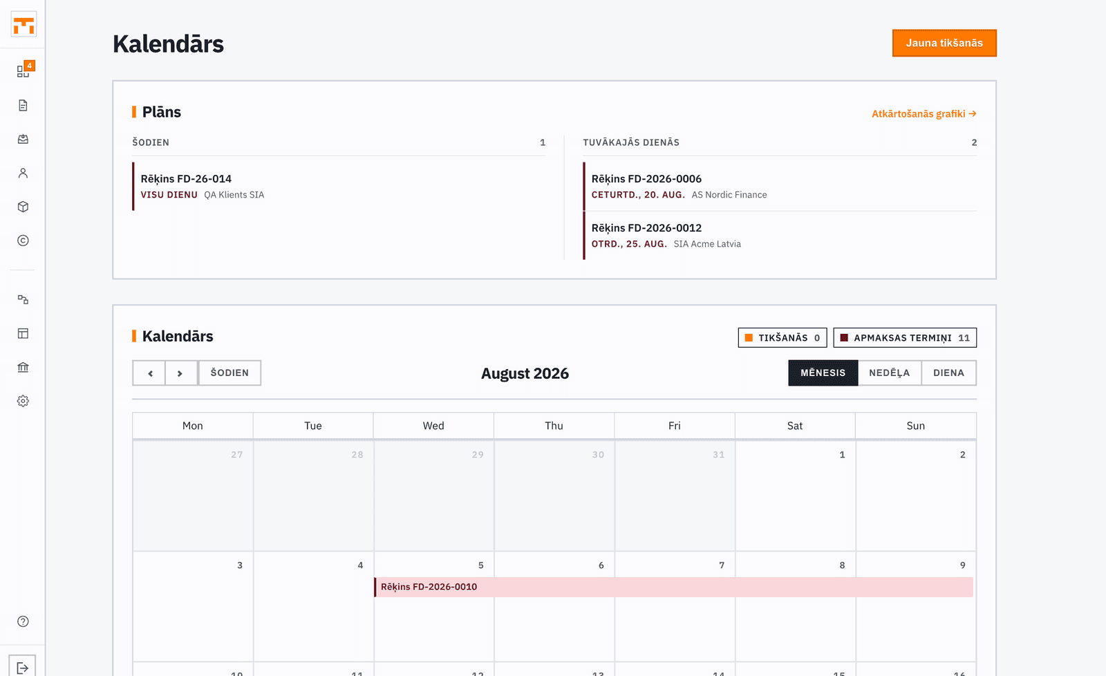Select the Sun column header
The height and width of the screenshot is (676, 1106).
(x=916, y=426)
